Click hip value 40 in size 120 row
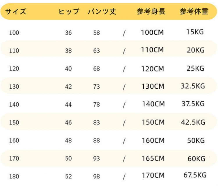The width and height of the screenshot is (218, 186). pos(68,69)
